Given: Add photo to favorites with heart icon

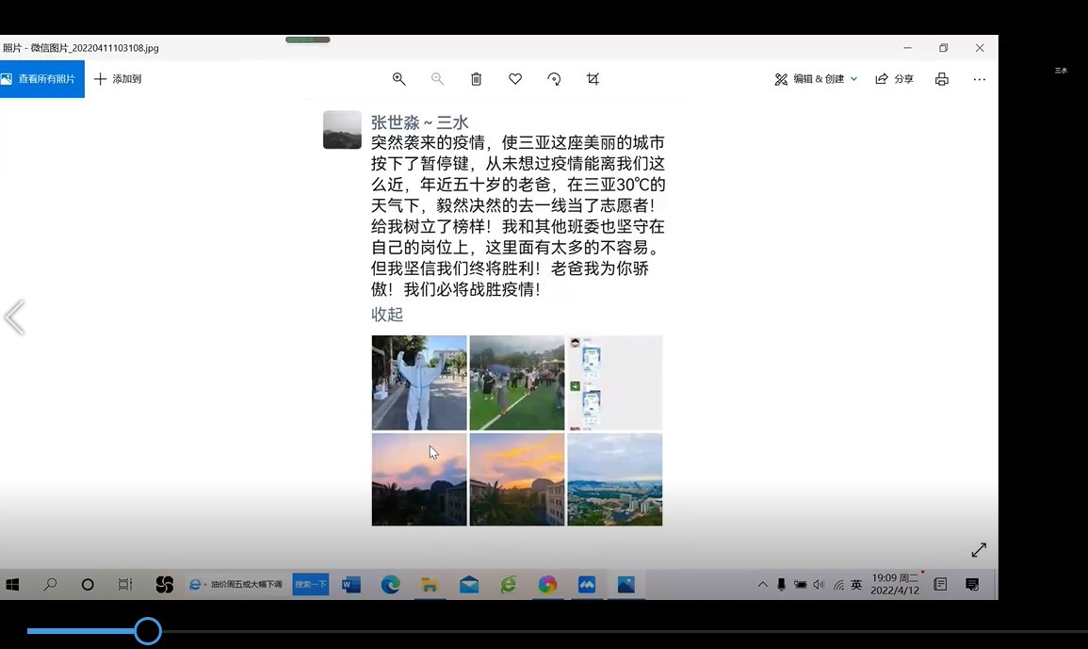Looking at the screenshot, I should point(515,79).
